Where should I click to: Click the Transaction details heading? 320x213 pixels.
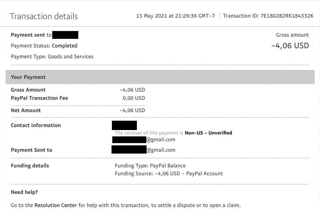click(44, 16)
